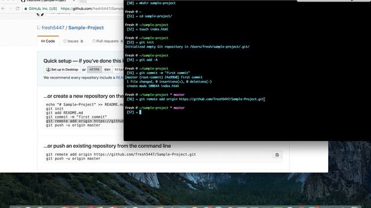This screenshot has width=371, height=208.
Task: Click the Quick setup heading
Action: coord(83,61)
